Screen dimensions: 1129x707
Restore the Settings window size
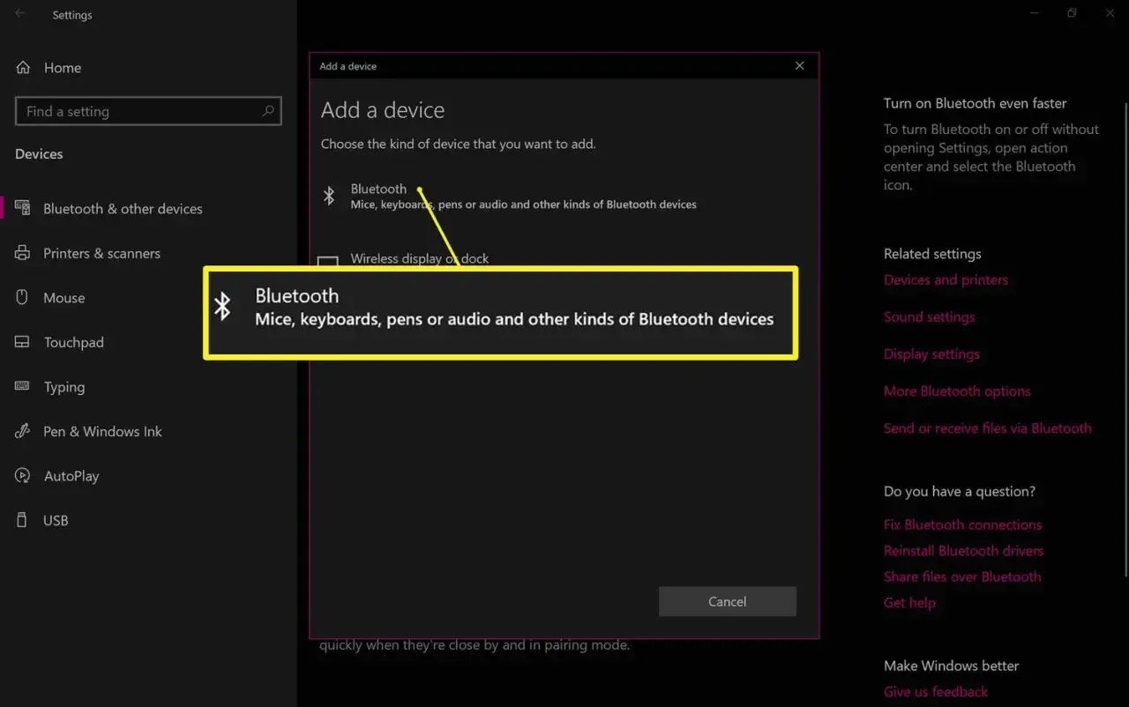1072,13
